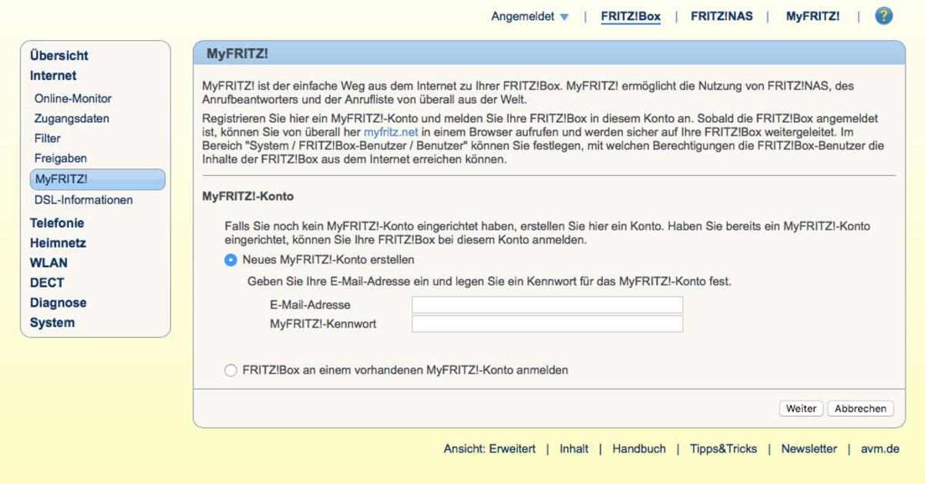This screenshot has width=925, height=484.
Task: Expand the Heimnetz navigation section
Action: (57, 243)
